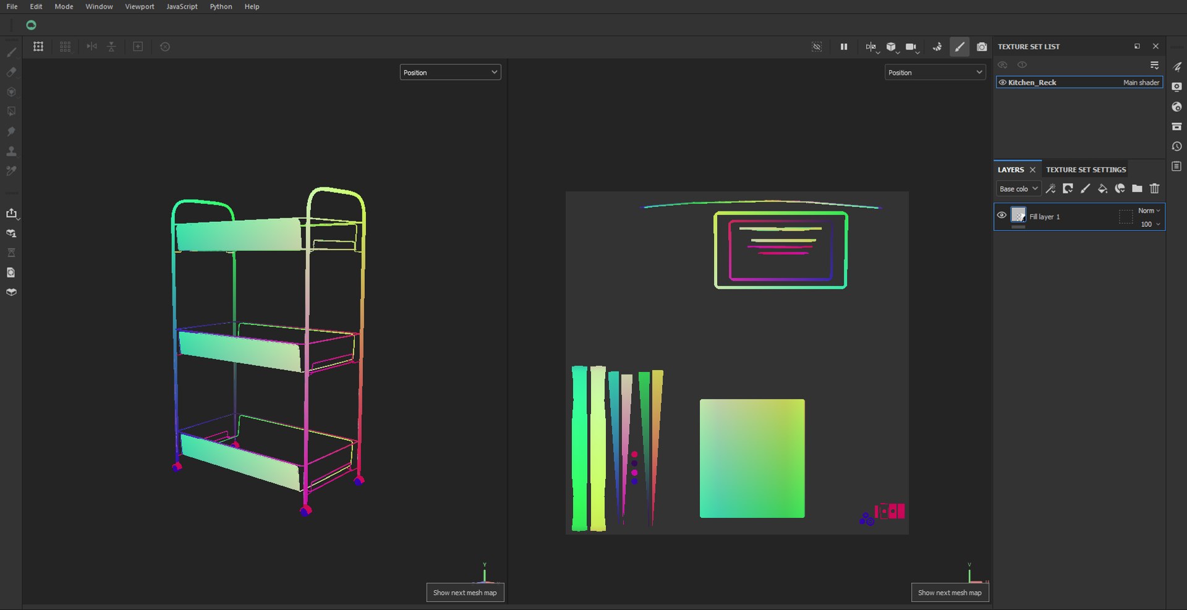Image resolution: width=1187 pixels, height=610 pixels.
Task: Click the dotted grid icon in viewport toolbar
Action: tap(65, 46)
